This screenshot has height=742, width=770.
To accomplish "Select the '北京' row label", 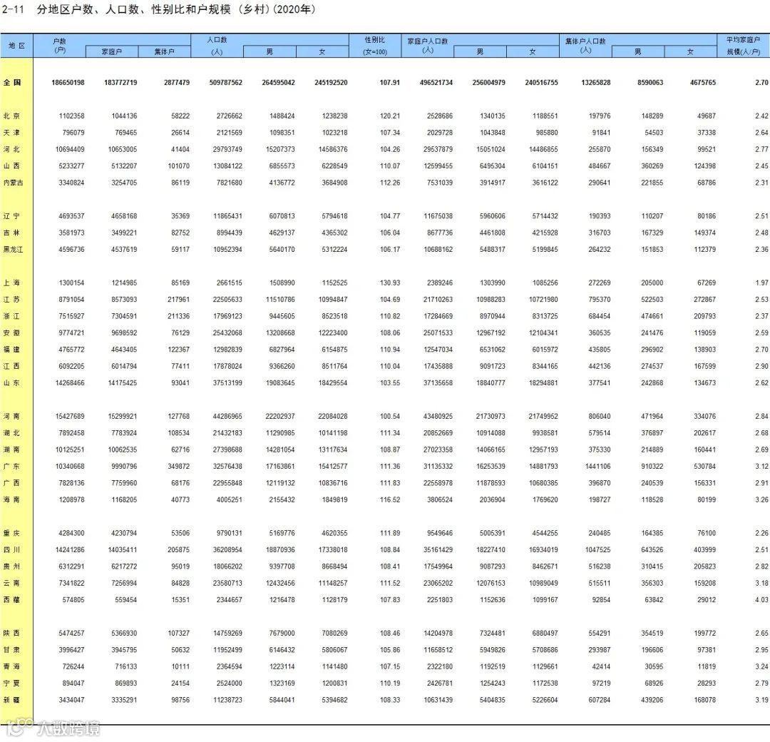I will 12,116.
